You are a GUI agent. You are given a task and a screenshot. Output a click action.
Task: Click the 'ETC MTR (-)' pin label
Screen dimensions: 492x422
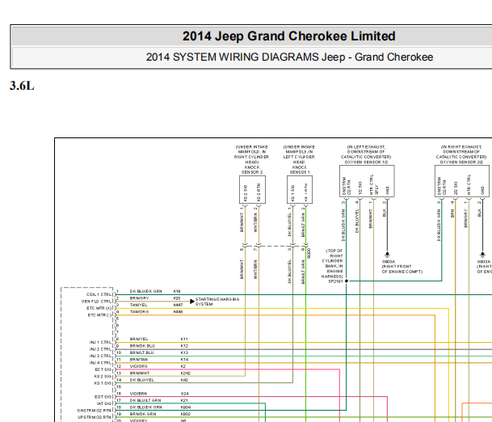pos(99,315)
